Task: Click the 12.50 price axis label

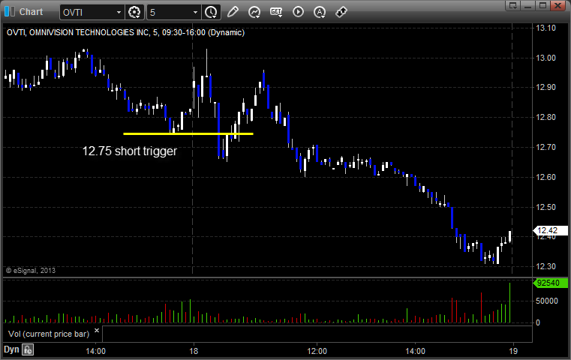Action: pos(546,207)
